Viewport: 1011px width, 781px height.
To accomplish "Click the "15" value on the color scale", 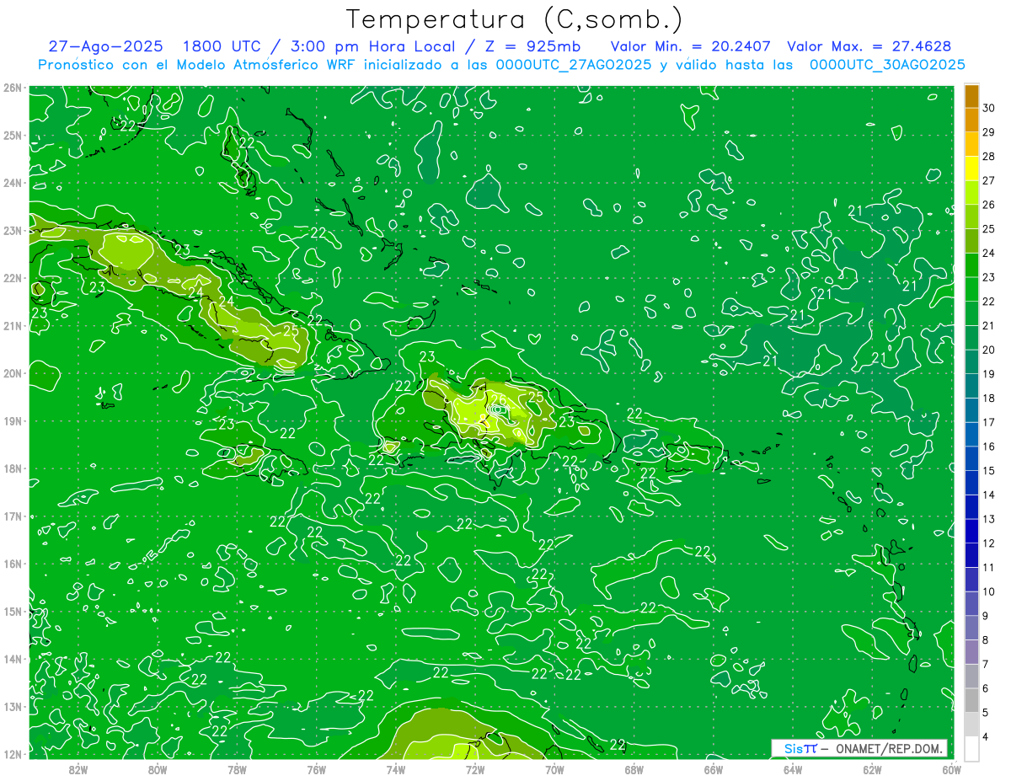I will [x=989, y=470].
